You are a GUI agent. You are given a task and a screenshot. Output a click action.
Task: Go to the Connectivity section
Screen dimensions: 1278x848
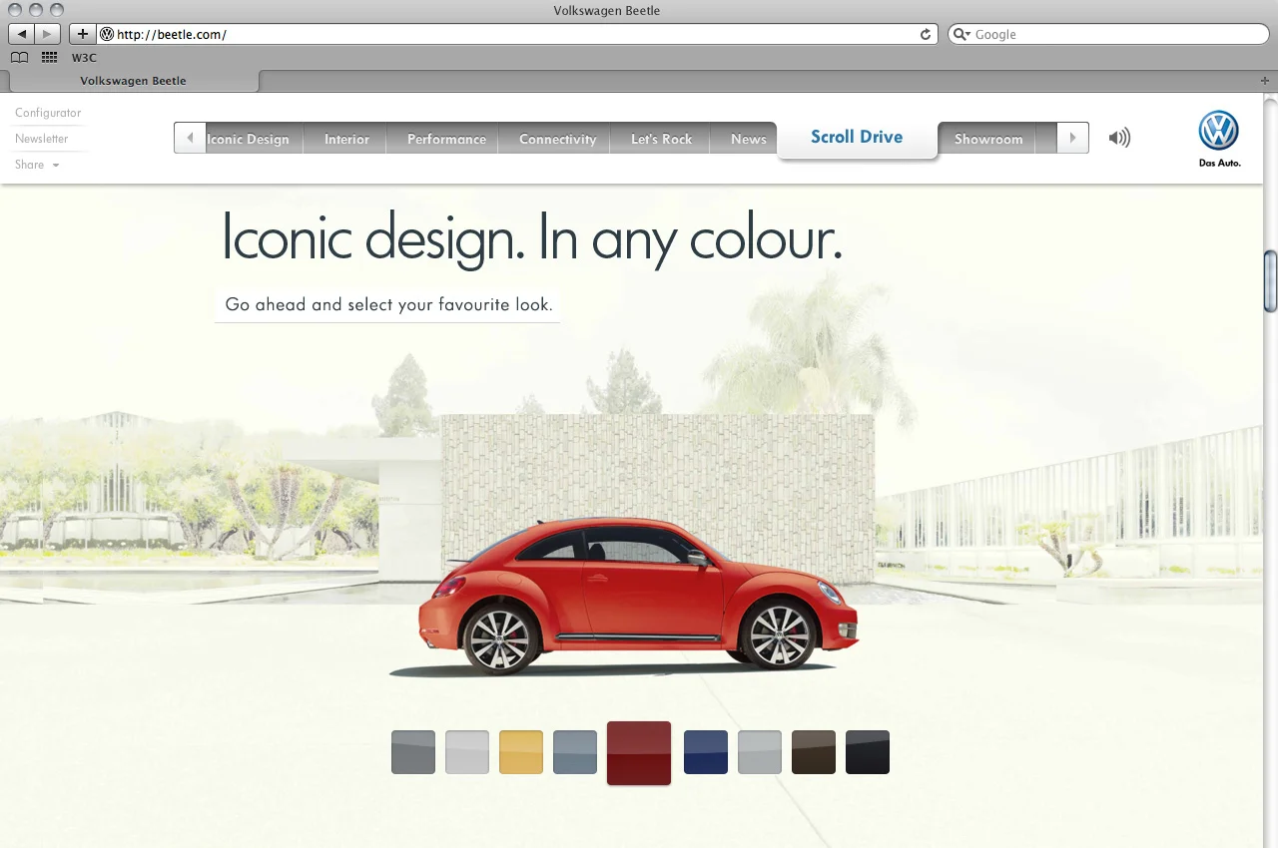[557, 139]
